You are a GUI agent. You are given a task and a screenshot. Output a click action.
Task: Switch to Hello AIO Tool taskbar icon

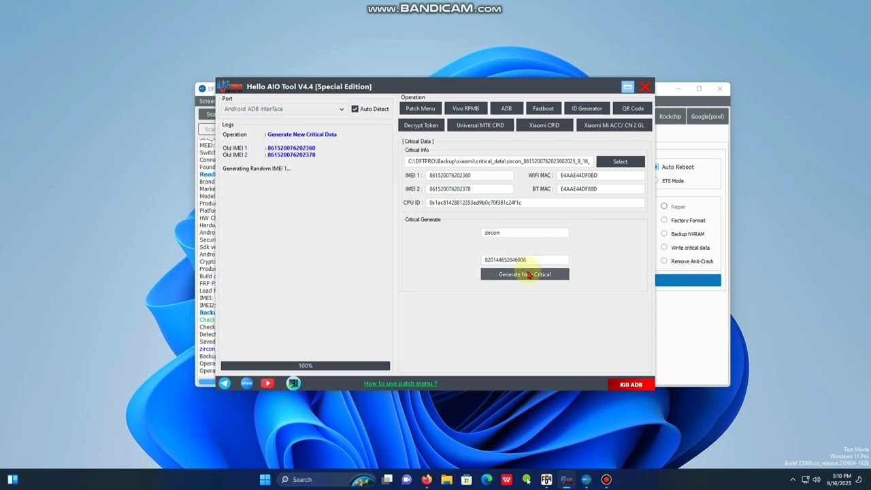pos(566,479)
